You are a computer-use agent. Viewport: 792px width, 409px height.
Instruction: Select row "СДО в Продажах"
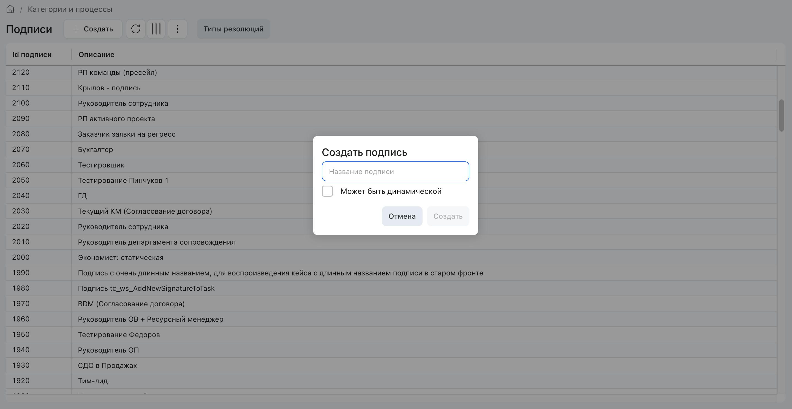391,365
